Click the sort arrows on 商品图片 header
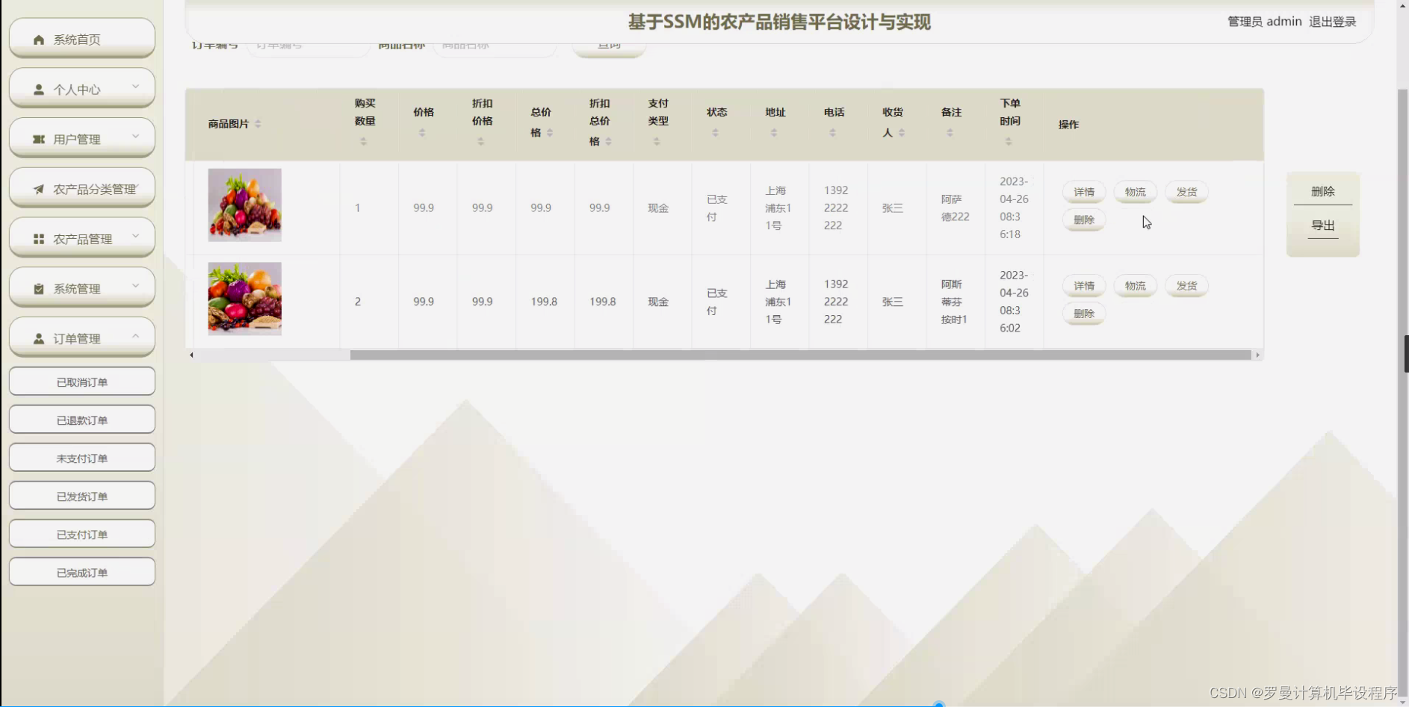 click(258, 125)
